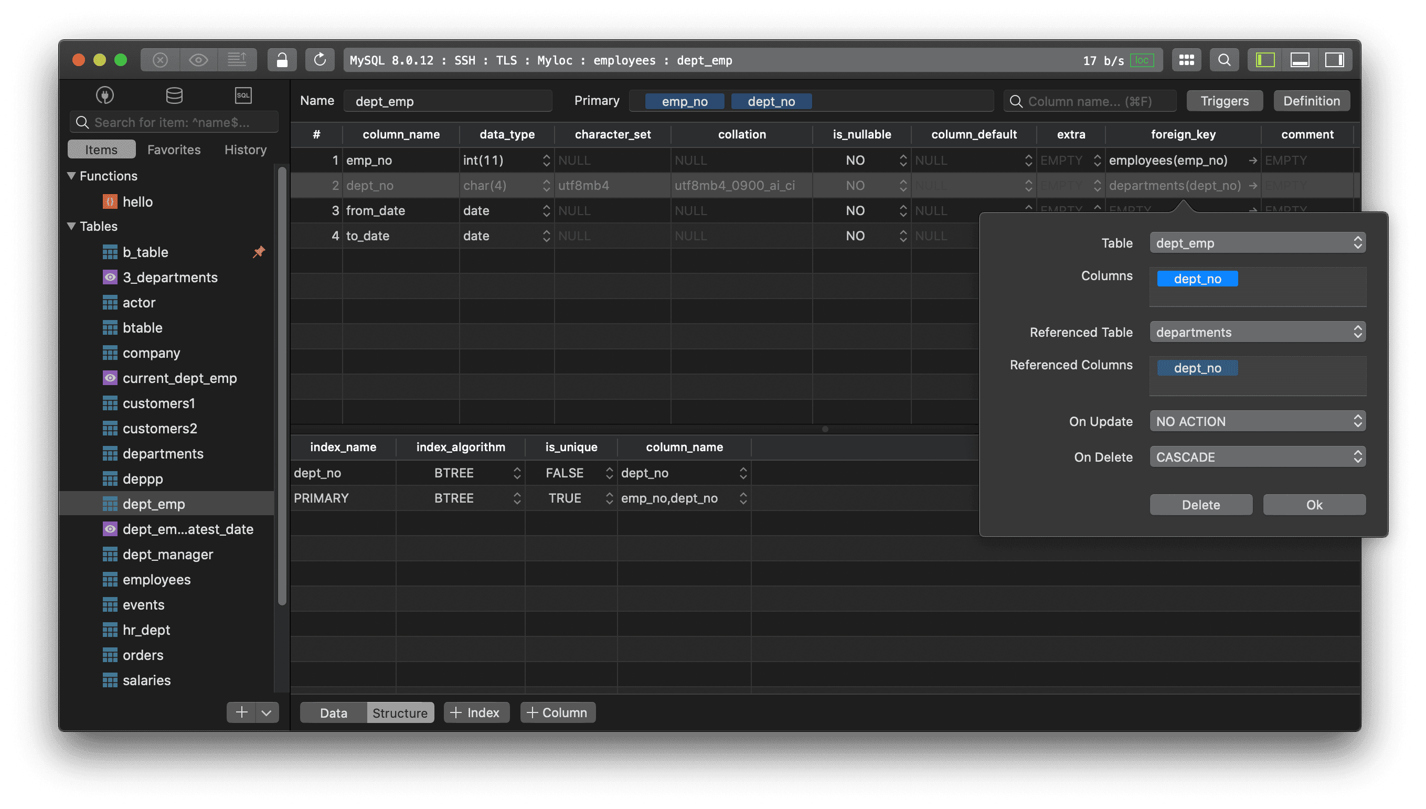The height and width of the screenshot is (809, 1426).
Task: Click the Triggers button
Action: tap(1225, 101)
